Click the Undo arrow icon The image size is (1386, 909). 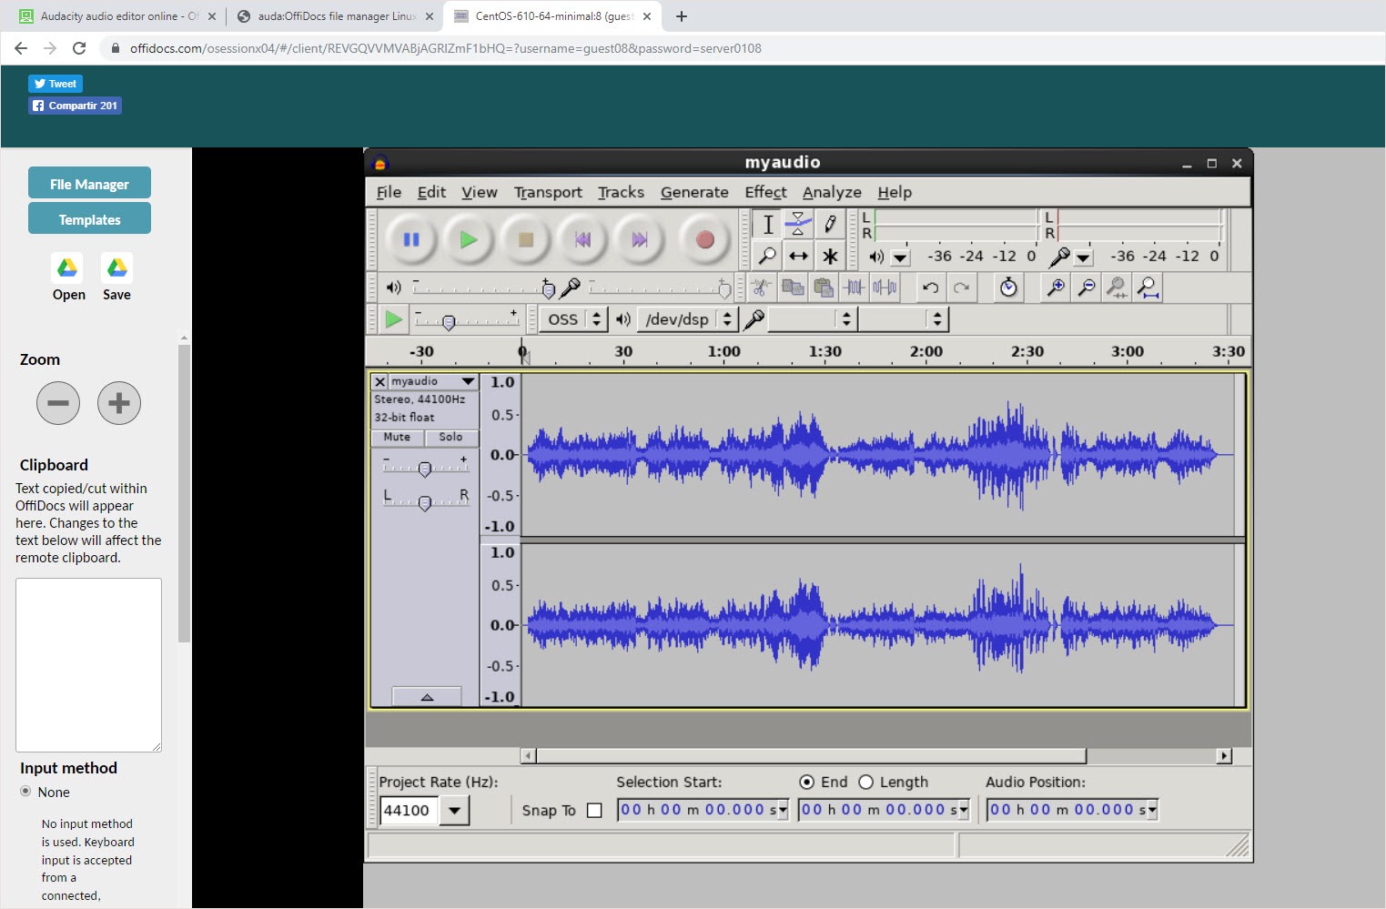click(x=930, y=288)
